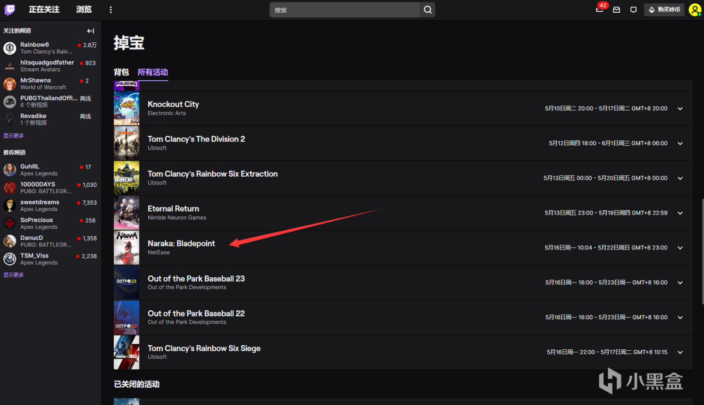Open sweetdreams Apex Legends channel name
Image resolution: width=704 pixels, height=405 pixels.
(x=40, y=202)
